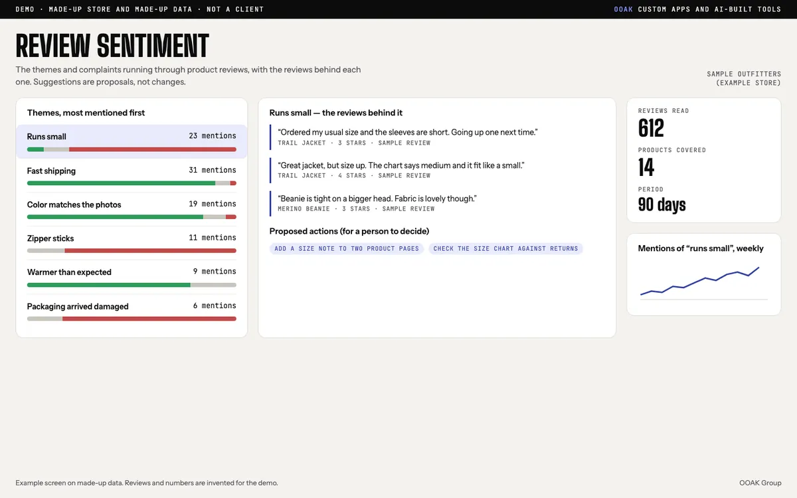Click the 11 mentions count
The image size is (797, 498).
coord(213,238)
